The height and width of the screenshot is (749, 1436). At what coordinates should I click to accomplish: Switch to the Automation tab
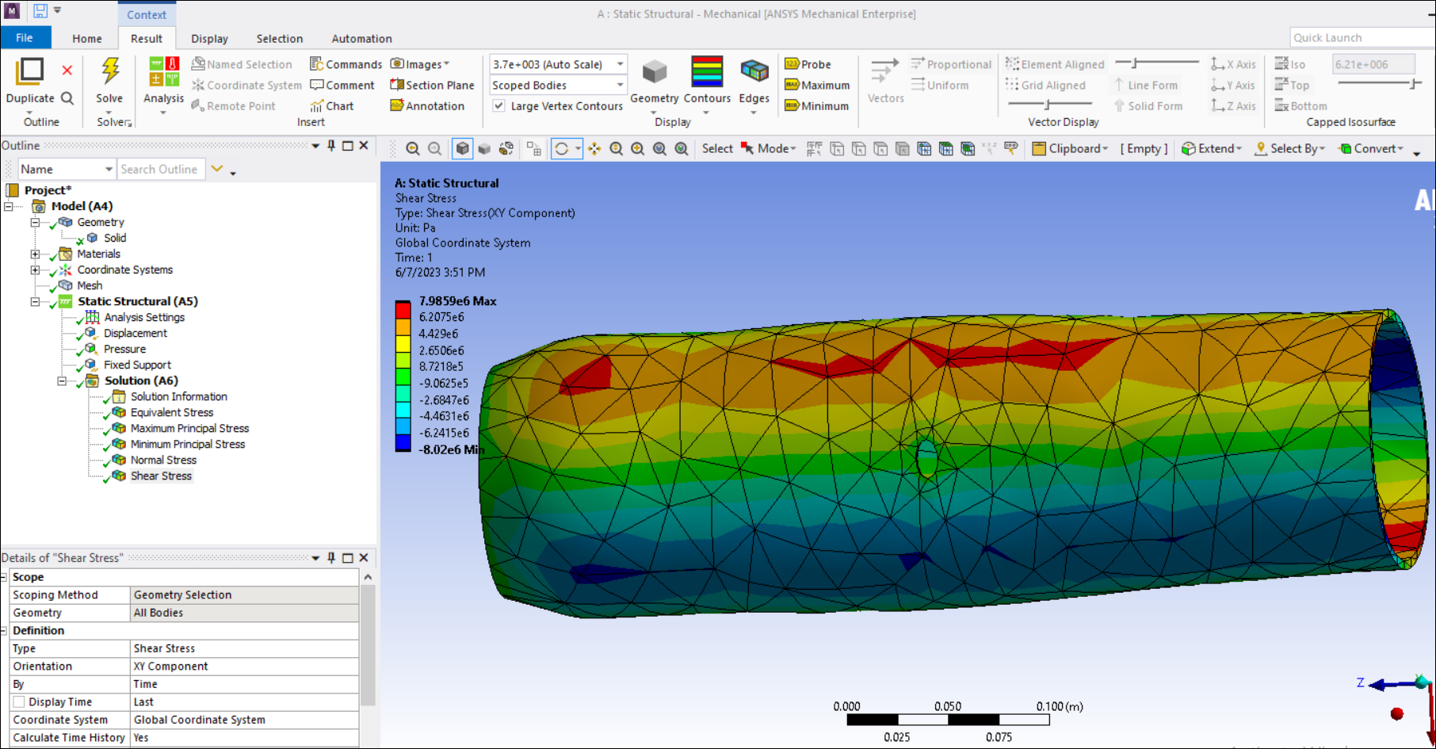pyautogui.click(x=361, y=38)
